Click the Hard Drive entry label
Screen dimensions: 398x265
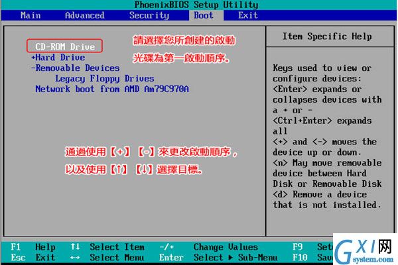tap(60, 58)
